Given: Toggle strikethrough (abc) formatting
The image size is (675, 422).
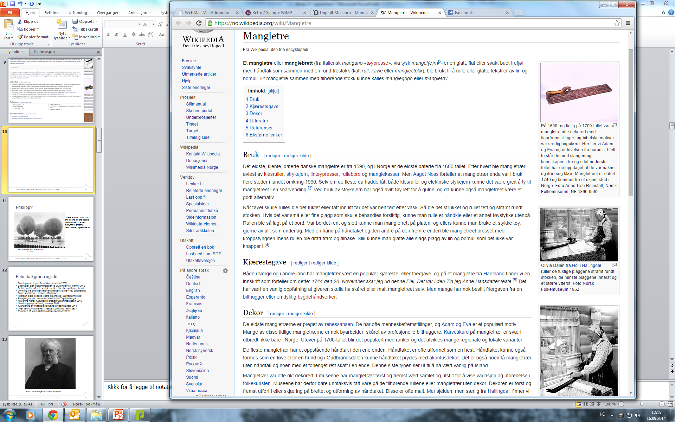Looking at the screenshot, I should [x=142, y=34].
